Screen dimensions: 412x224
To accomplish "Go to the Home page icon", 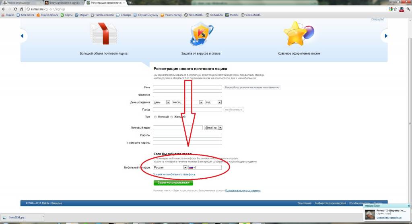I will pos(22,9).
